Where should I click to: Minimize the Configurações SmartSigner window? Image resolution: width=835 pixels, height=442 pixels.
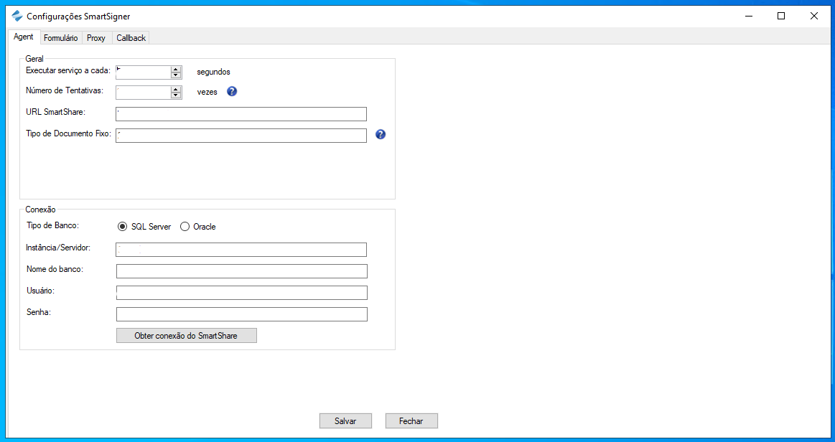click(x=749, y=16)
